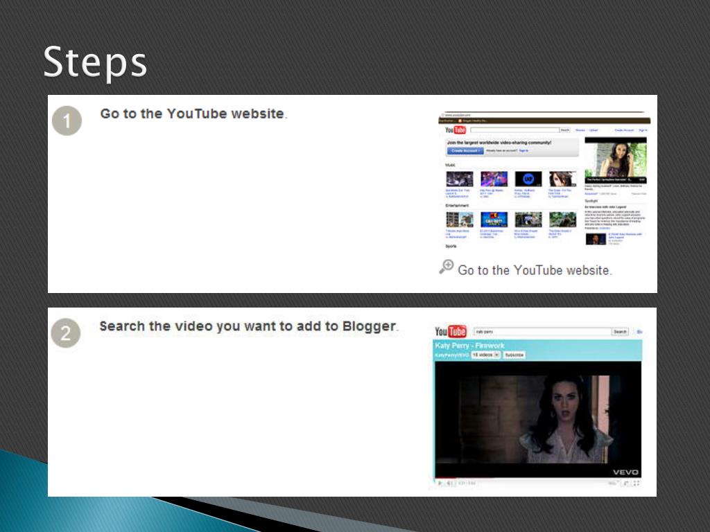Click the browser address bar in the step 1 screenshot
This screenshot has width=710, height=532.
click(x=544, y=116)
